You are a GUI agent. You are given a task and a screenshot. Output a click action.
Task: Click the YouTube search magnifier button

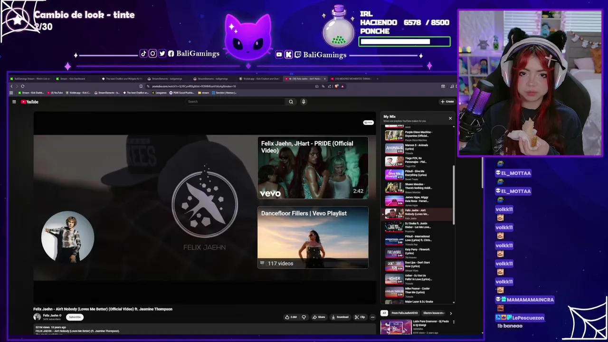(x=291, y=102)
